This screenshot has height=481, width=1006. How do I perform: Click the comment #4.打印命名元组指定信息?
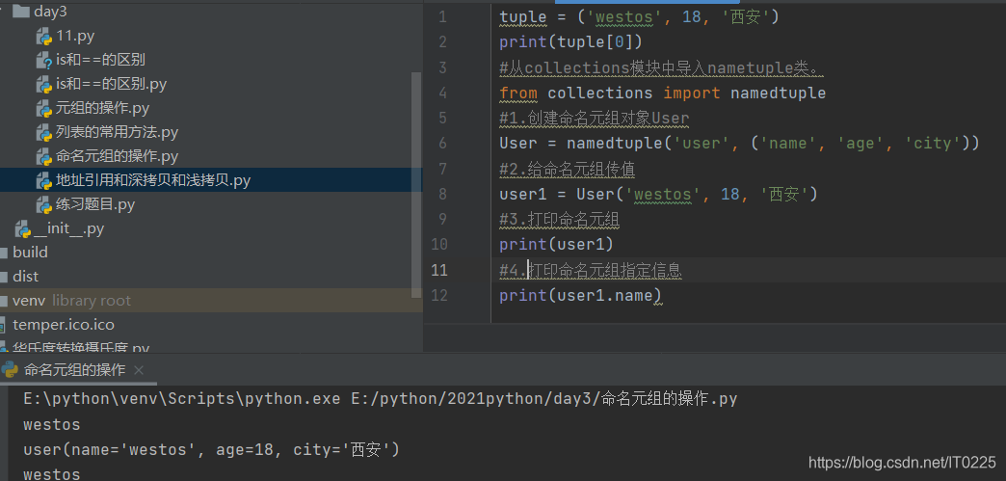591,270
